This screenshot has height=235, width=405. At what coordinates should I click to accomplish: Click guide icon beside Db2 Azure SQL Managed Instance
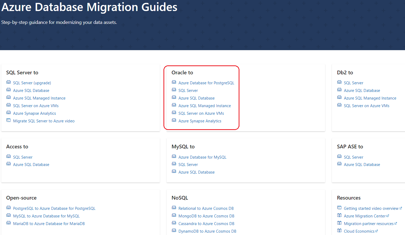(340, 97)
